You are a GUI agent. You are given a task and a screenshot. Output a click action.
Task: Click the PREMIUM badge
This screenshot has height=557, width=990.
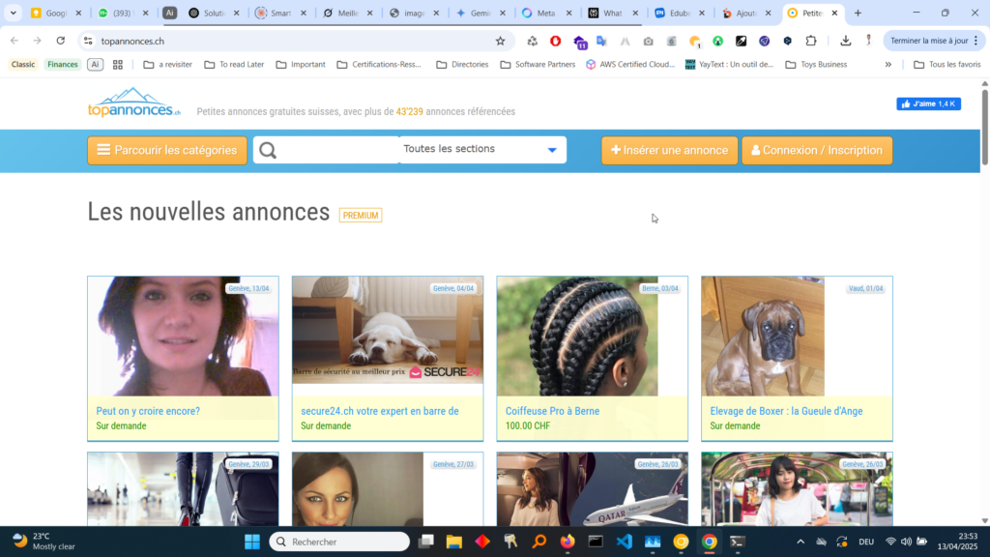click(361, 216)
